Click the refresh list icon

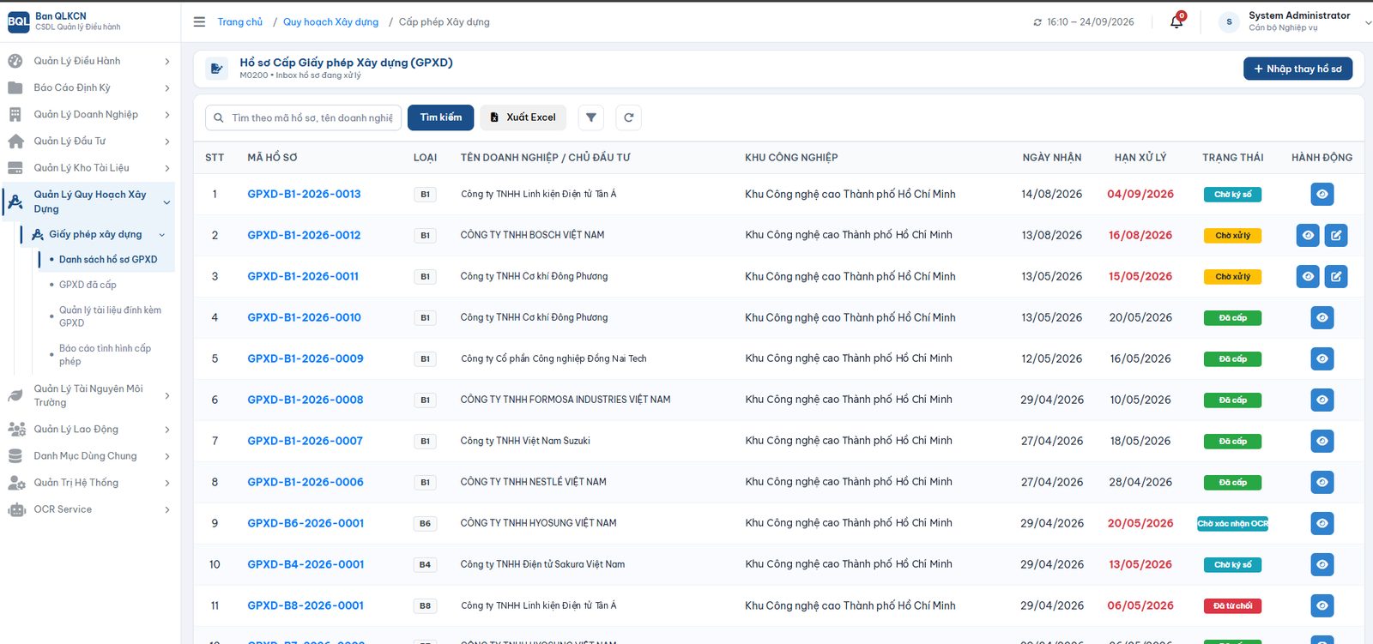click(x=629, y=117)
